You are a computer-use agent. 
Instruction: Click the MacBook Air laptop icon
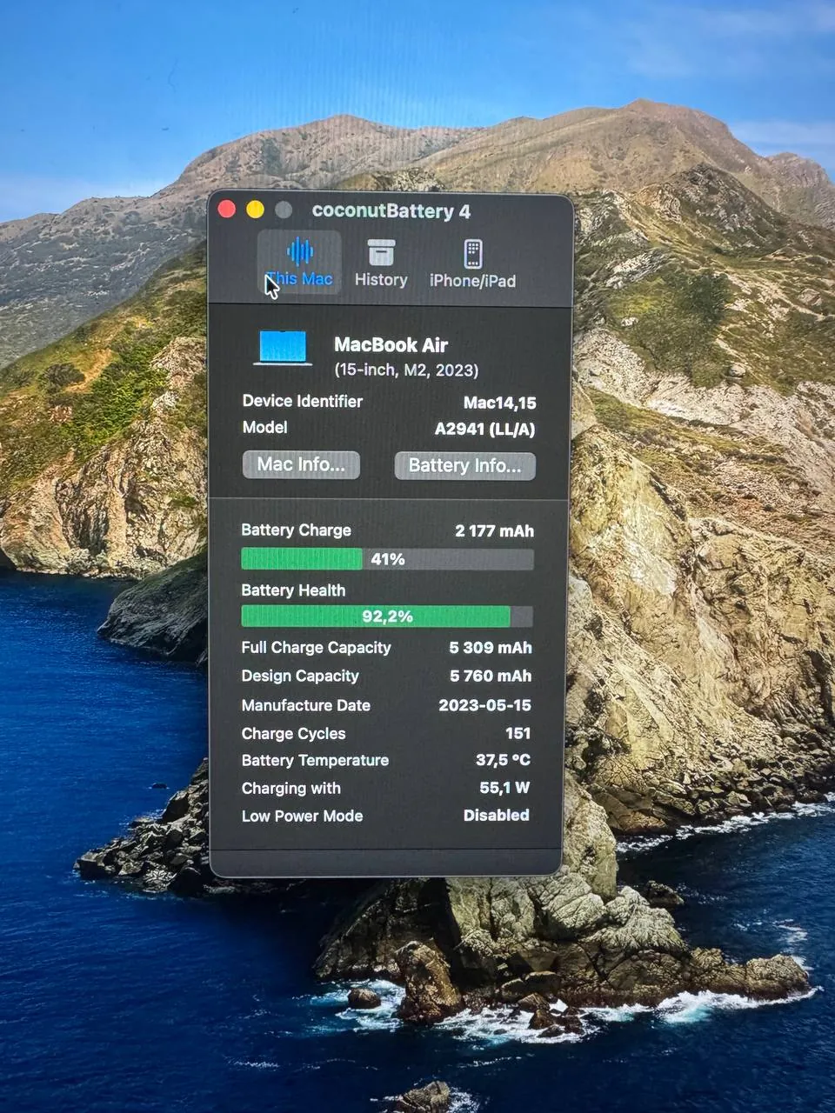point(284,348)
